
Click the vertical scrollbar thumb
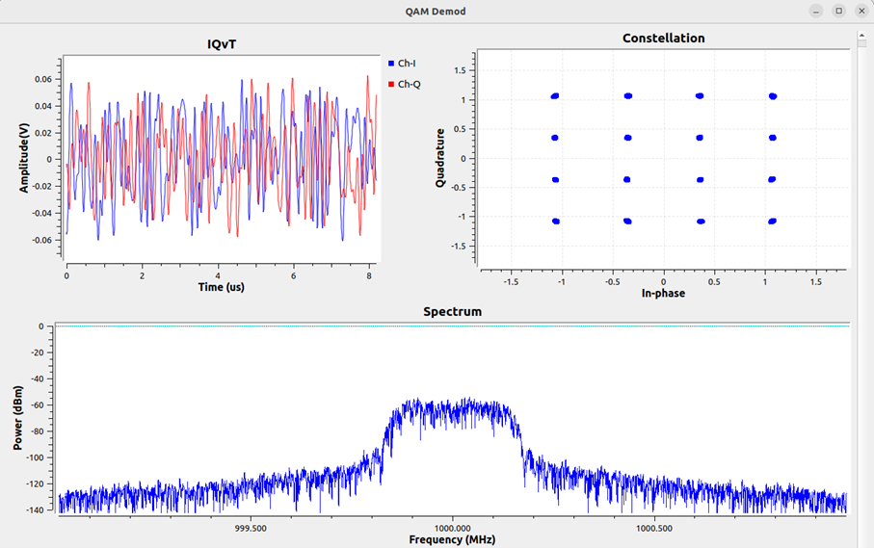coord(861,37)
